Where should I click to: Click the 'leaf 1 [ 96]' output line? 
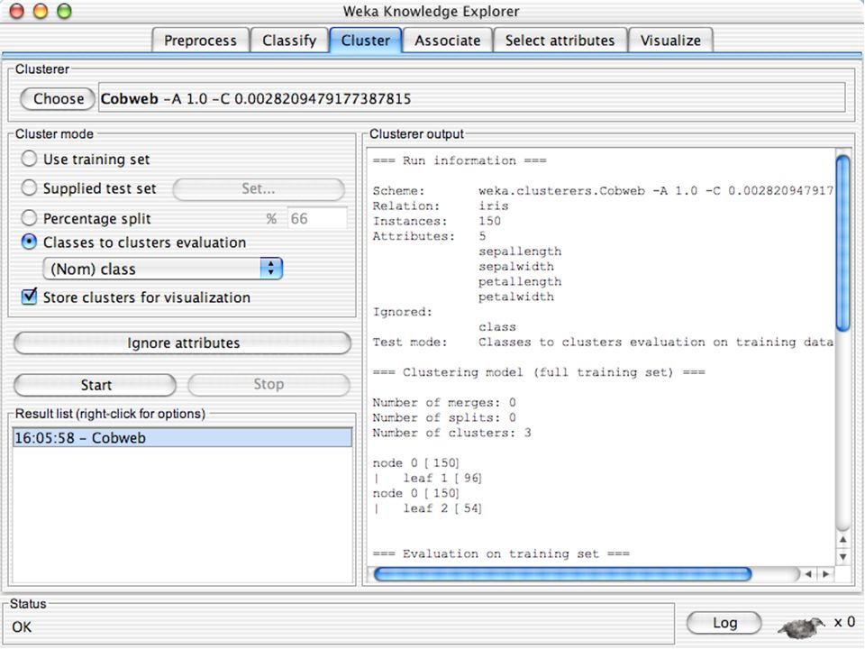(442, 478)
